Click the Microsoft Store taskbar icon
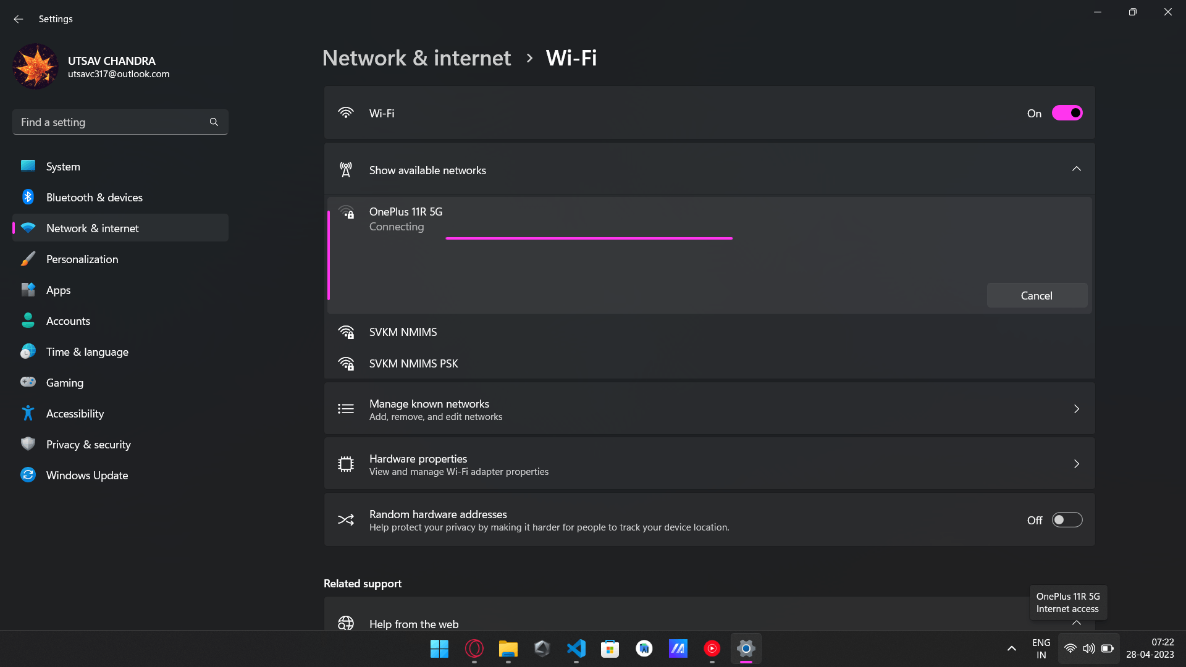Image resolution: width=1186 pixels, height=667 pixels. pos(610,648)
